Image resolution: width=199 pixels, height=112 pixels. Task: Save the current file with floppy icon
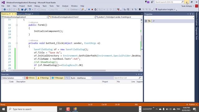click(x=22, y=10)
